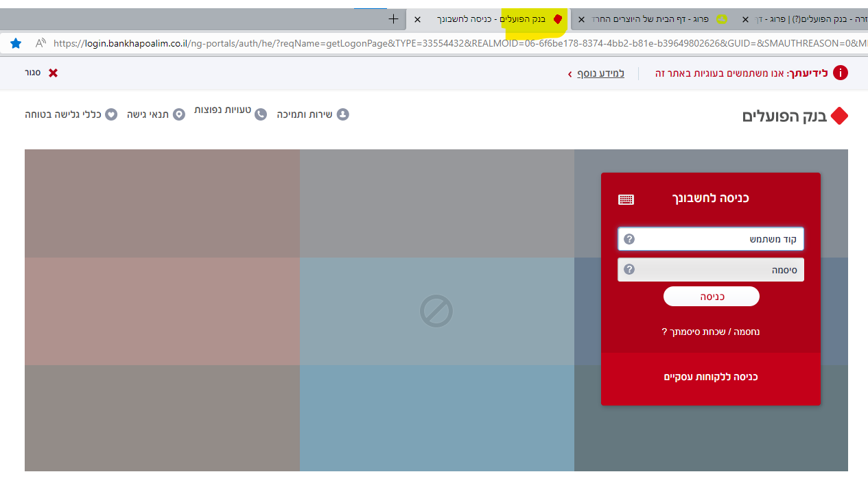Screen dimensions: 868x485
Task: Click the Bank Hapoalim red diamond logo
Action: point(839,116)
